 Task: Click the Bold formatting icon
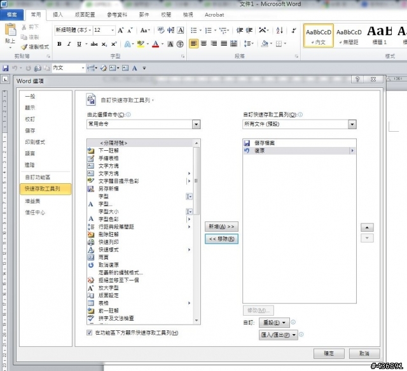(x=59, y=44)
